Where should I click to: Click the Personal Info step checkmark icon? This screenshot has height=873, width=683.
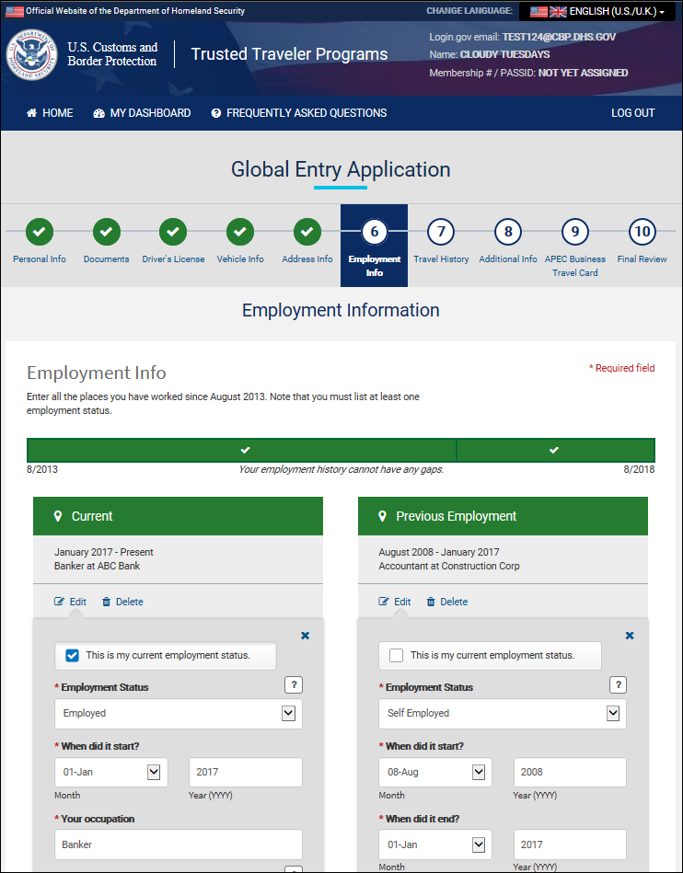[40, 232]
